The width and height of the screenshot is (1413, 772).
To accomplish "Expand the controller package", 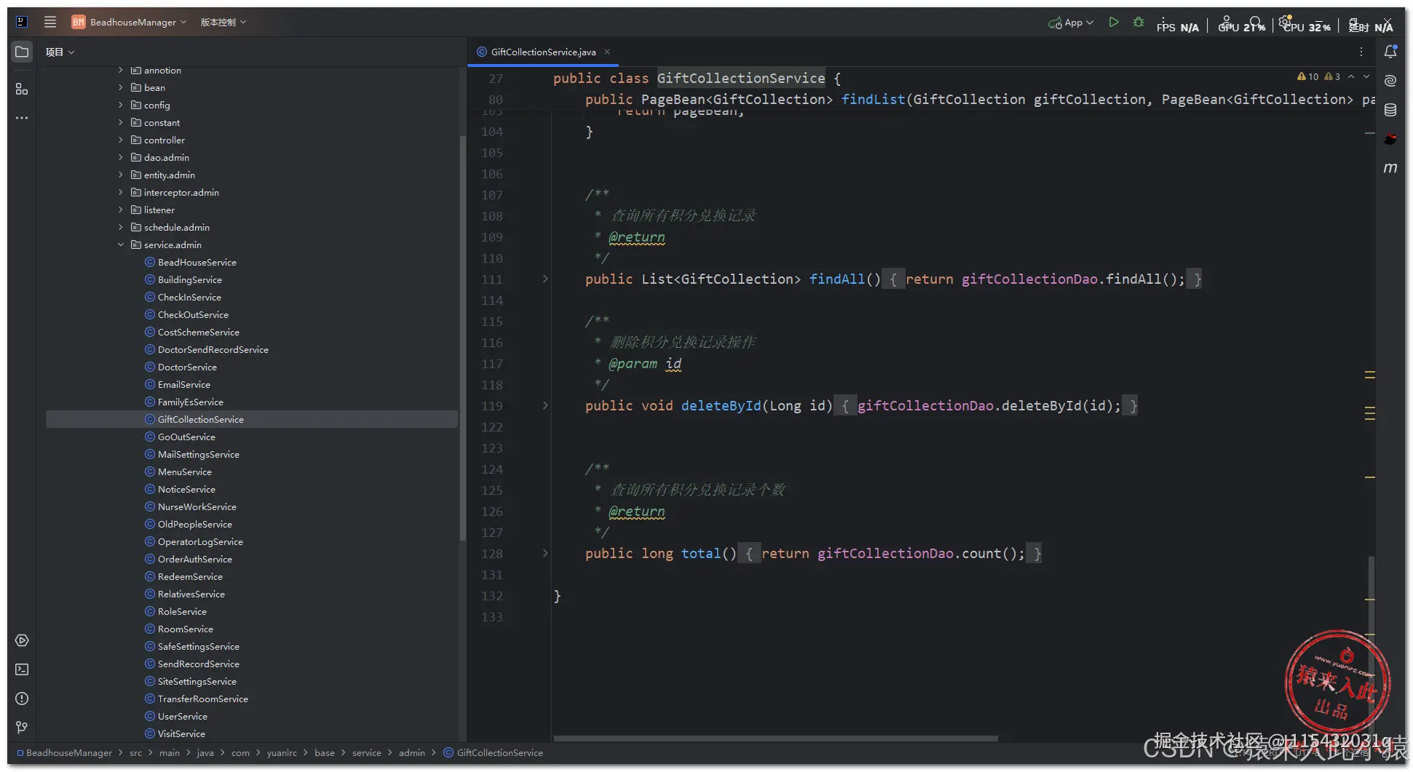I will coord(121,140).
